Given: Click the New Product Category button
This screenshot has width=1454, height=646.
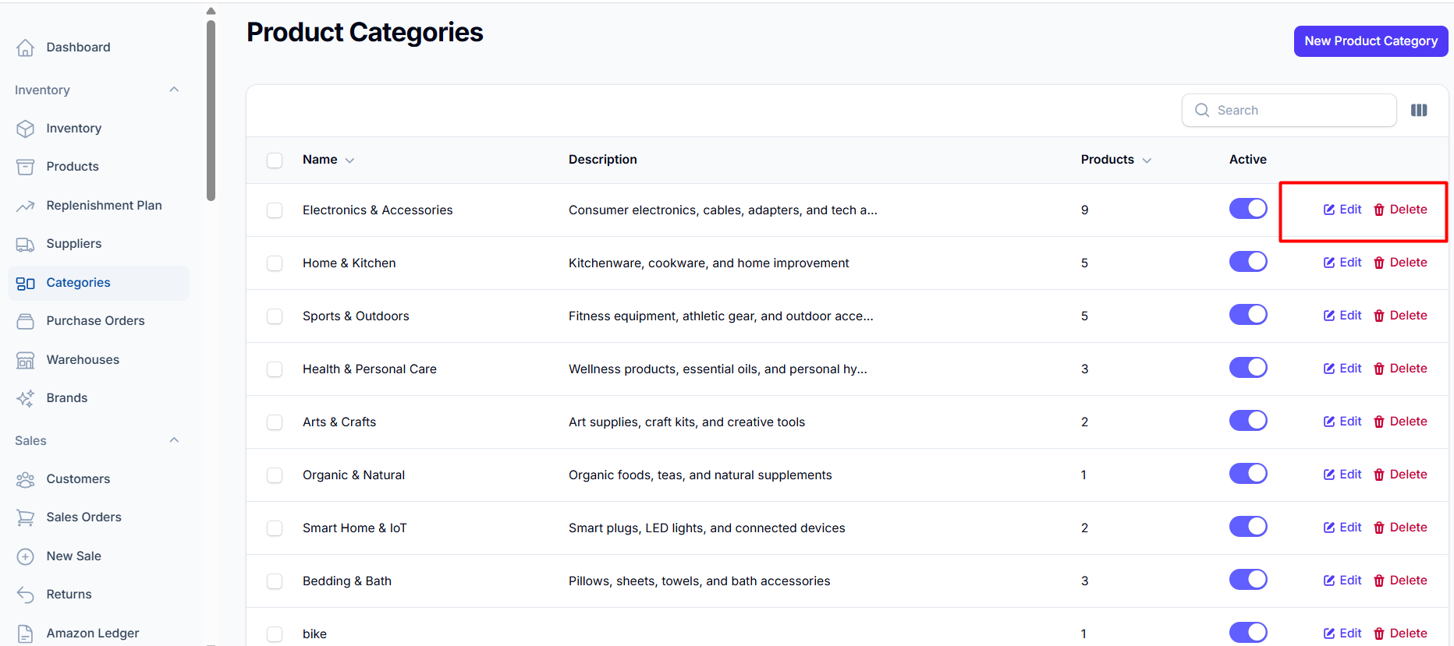Looking at the screenshot, I should click(x=1370, y=41).
